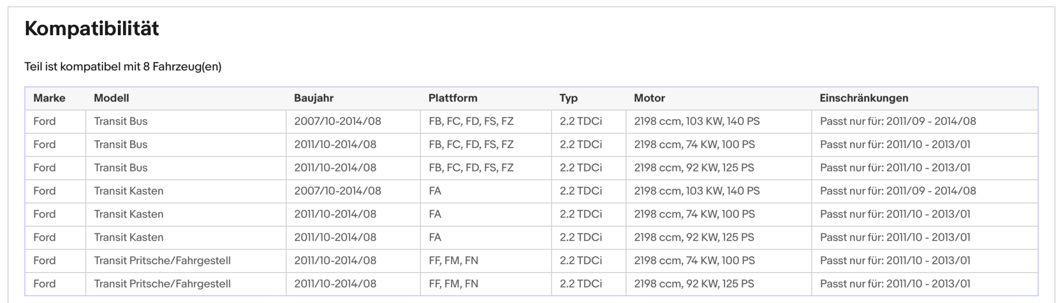Viewport: 1063px width, 303px height.
Task: Select 'Transit Pritsche/Fahrgestell' in the 74 KW row
Action: click(162, 261)
